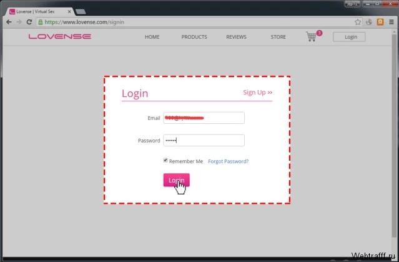Image resolution: width=399 pixels, height=262 pixels.
Task: Open the STORE menu item
Action: coord(278,37)
